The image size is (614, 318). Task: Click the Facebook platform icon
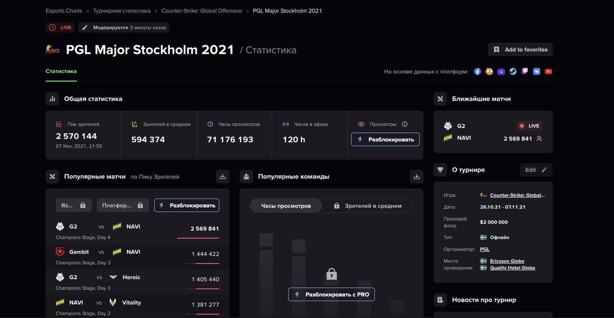pos(477,72)
